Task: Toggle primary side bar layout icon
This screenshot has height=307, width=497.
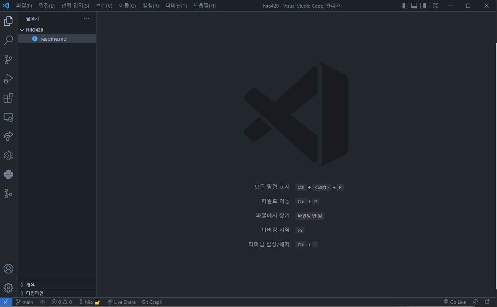Action: (405, 6)
